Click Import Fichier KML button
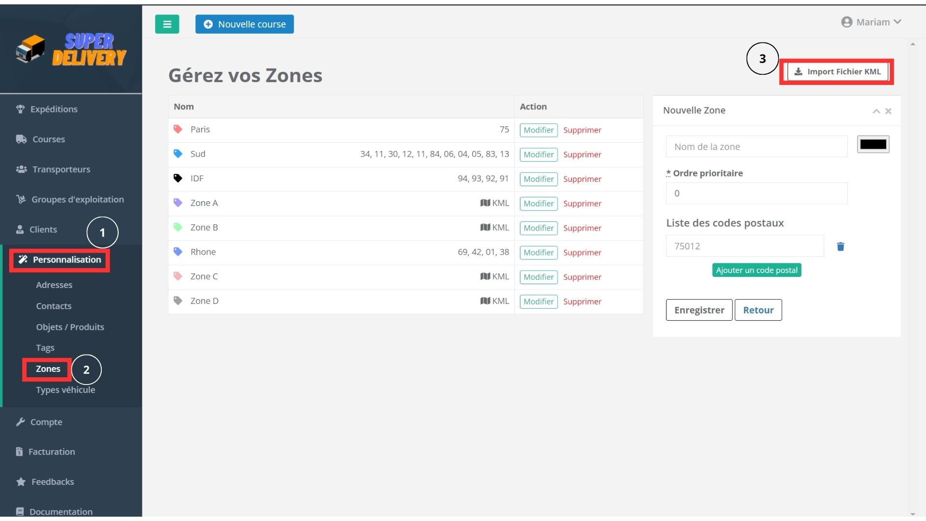 click(838, 71)
